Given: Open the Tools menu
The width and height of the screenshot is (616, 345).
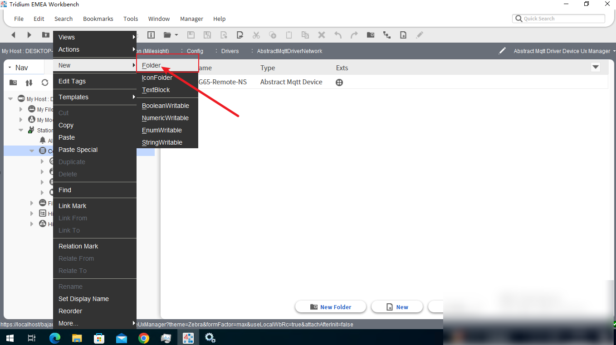Looking at the screenshot, I should (x=131, y=19).
